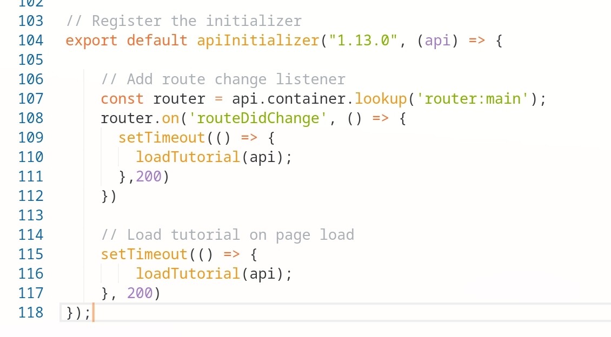This screenshot has height=337, width=611.
Task: Click the "1.13.0" version string
Action: (363, 41)
